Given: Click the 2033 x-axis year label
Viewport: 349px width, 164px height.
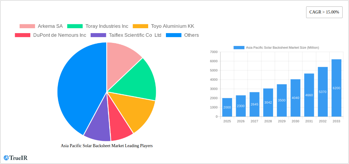Looking at the screenshot, I should (336, 121).
